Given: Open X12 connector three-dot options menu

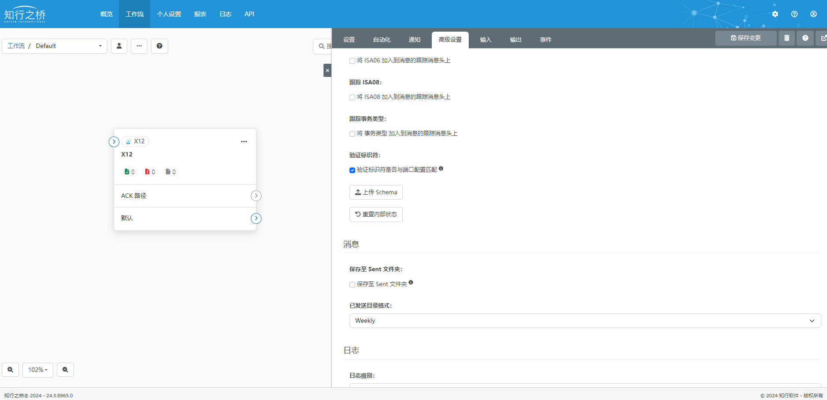Looking at the screenshot, I should coord(244,142).
